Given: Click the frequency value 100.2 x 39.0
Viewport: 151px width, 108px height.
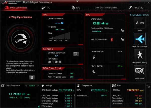Looking at the screenshot, I should coord(59,30).
